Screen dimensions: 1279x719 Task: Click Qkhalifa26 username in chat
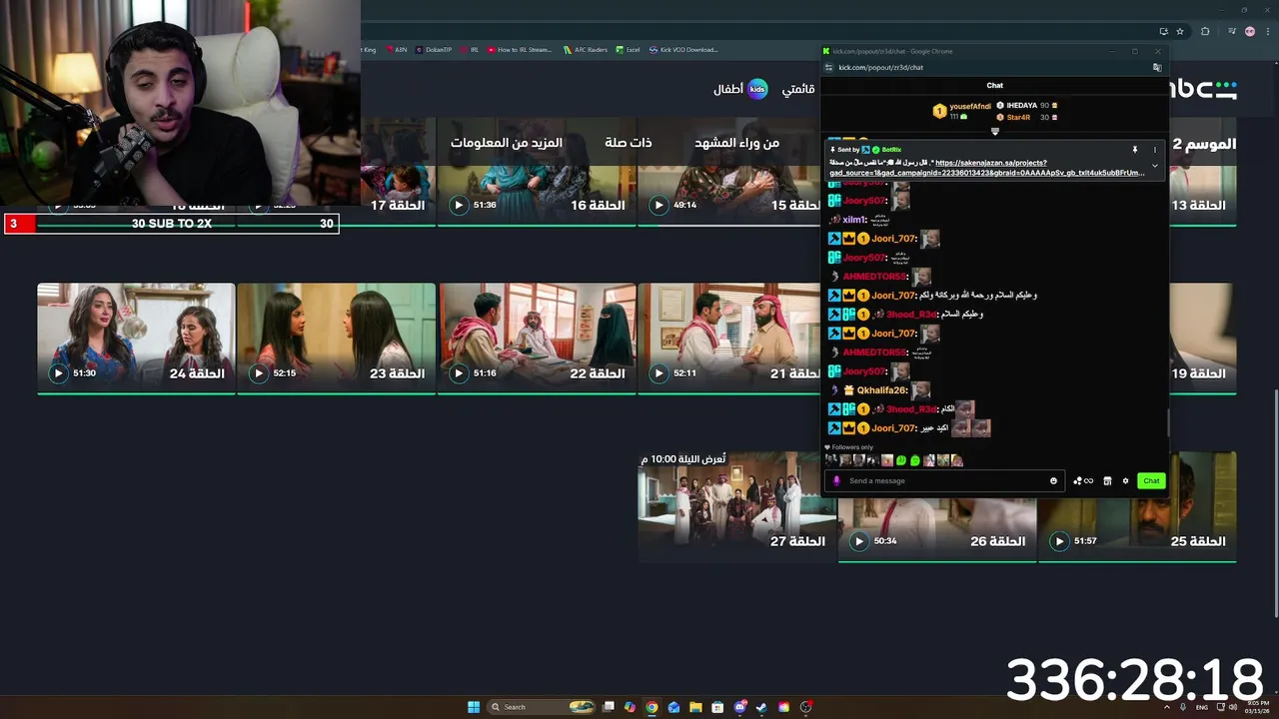(x=881, y=390)
